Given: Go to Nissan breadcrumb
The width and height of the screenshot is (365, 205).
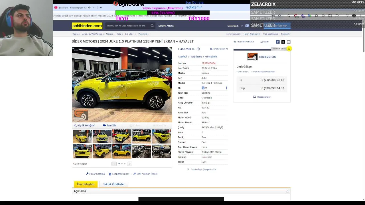Looking at the screenshot, I should [109, 34].
